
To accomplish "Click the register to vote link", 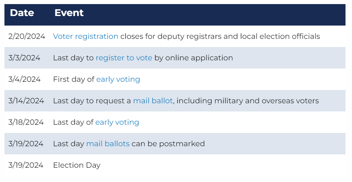I will (124, 58).
